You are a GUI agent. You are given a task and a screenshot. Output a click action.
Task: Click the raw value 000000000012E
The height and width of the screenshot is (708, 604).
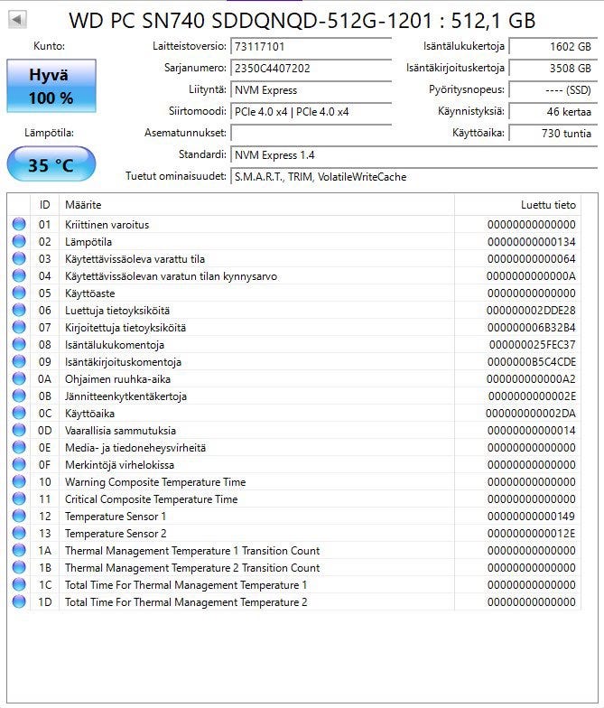(531, 533)
